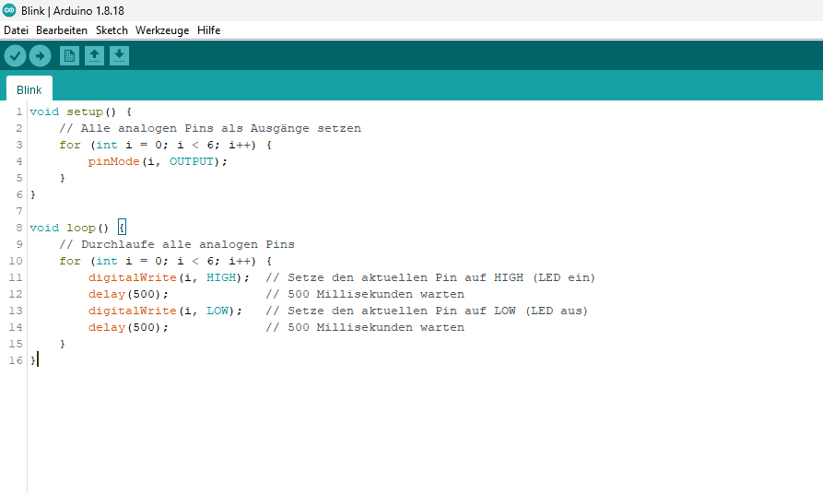Click the for loop on line 3

(165, 145)
